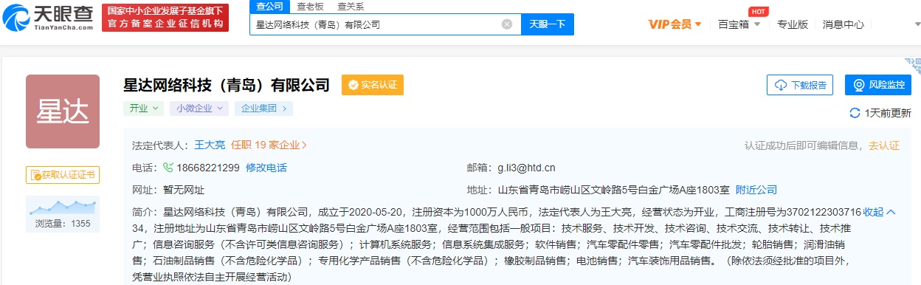Screen dimensions: 921x285
Task: Click the cloud download icon in 下载报告
Action: 781,85
